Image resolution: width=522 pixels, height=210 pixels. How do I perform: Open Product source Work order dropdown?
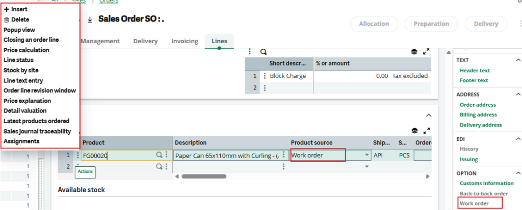[367, 155]
